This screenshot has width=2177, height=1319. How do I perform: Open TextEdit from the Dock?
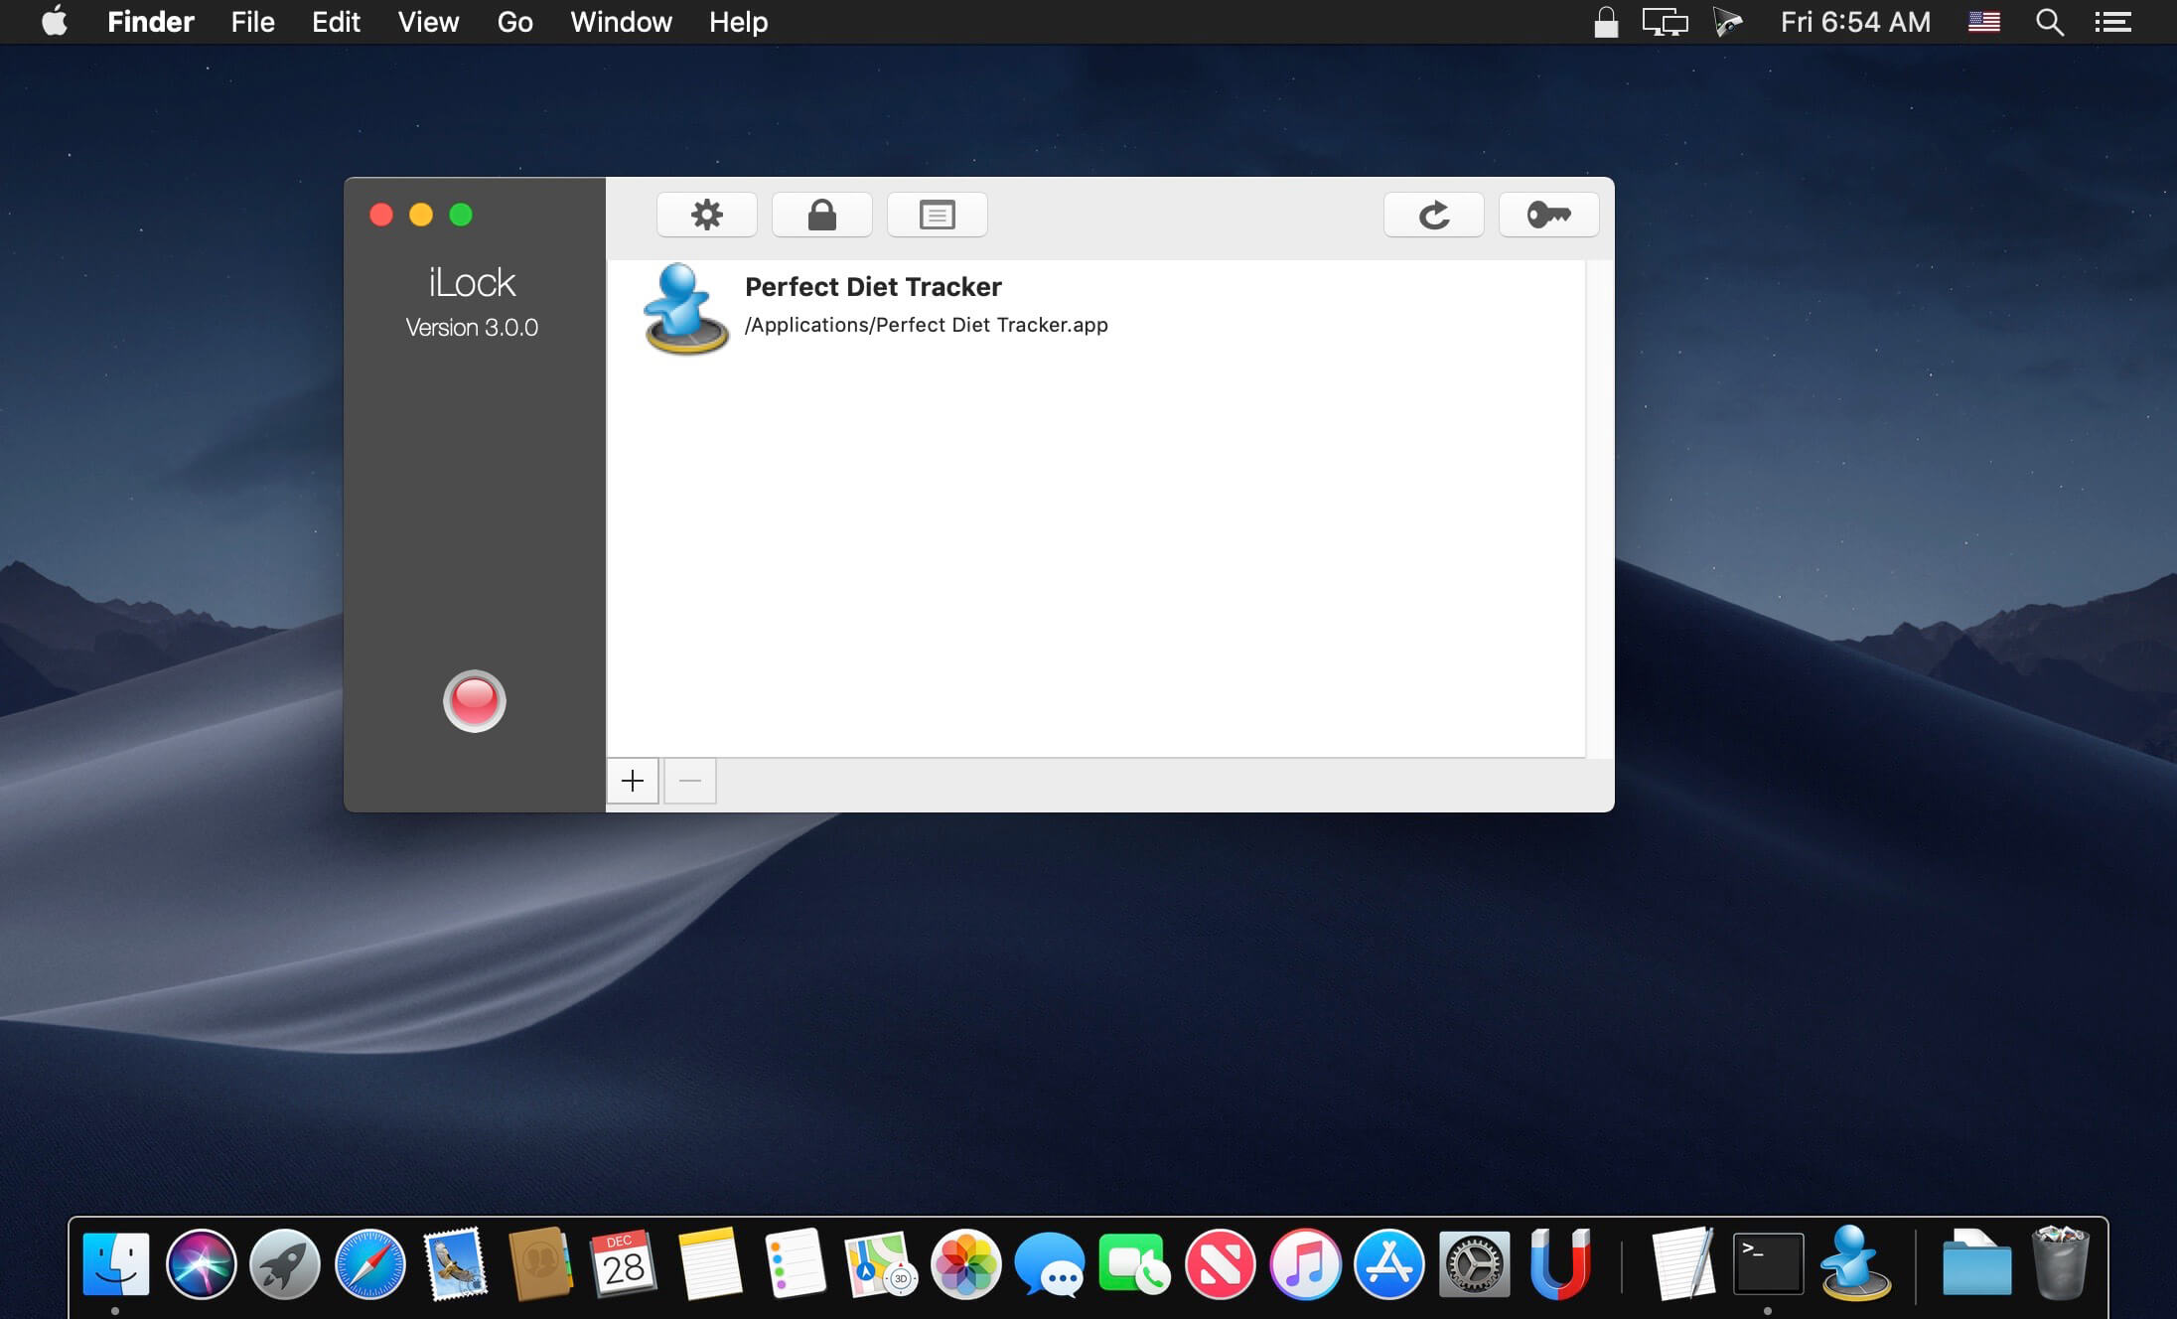(1682, 1264)
